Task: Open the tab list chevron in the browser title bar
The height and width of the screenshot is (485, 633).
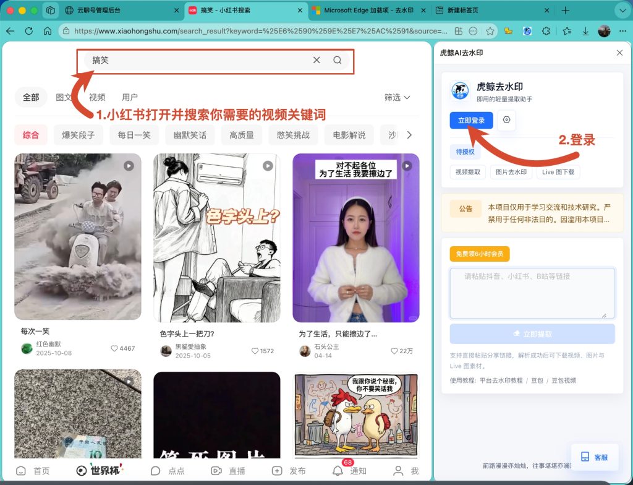Action: [x=622, y=11]
